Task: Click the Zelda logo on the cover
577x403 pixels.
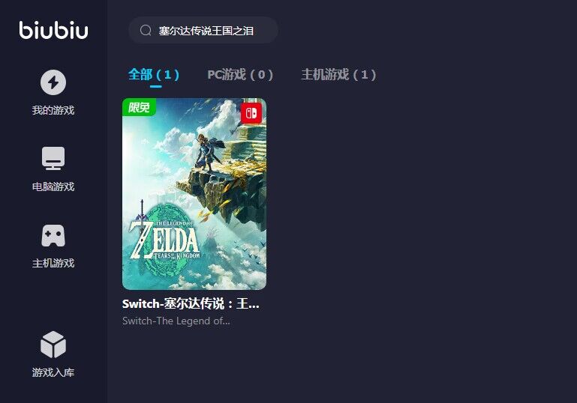Action: coord(165,240)
